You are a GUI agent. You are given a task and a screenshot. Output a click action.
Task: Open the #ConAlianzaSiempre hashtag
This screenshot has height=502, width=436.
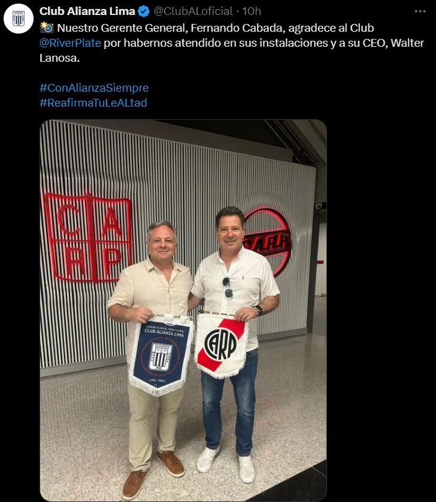pos(94,87)
